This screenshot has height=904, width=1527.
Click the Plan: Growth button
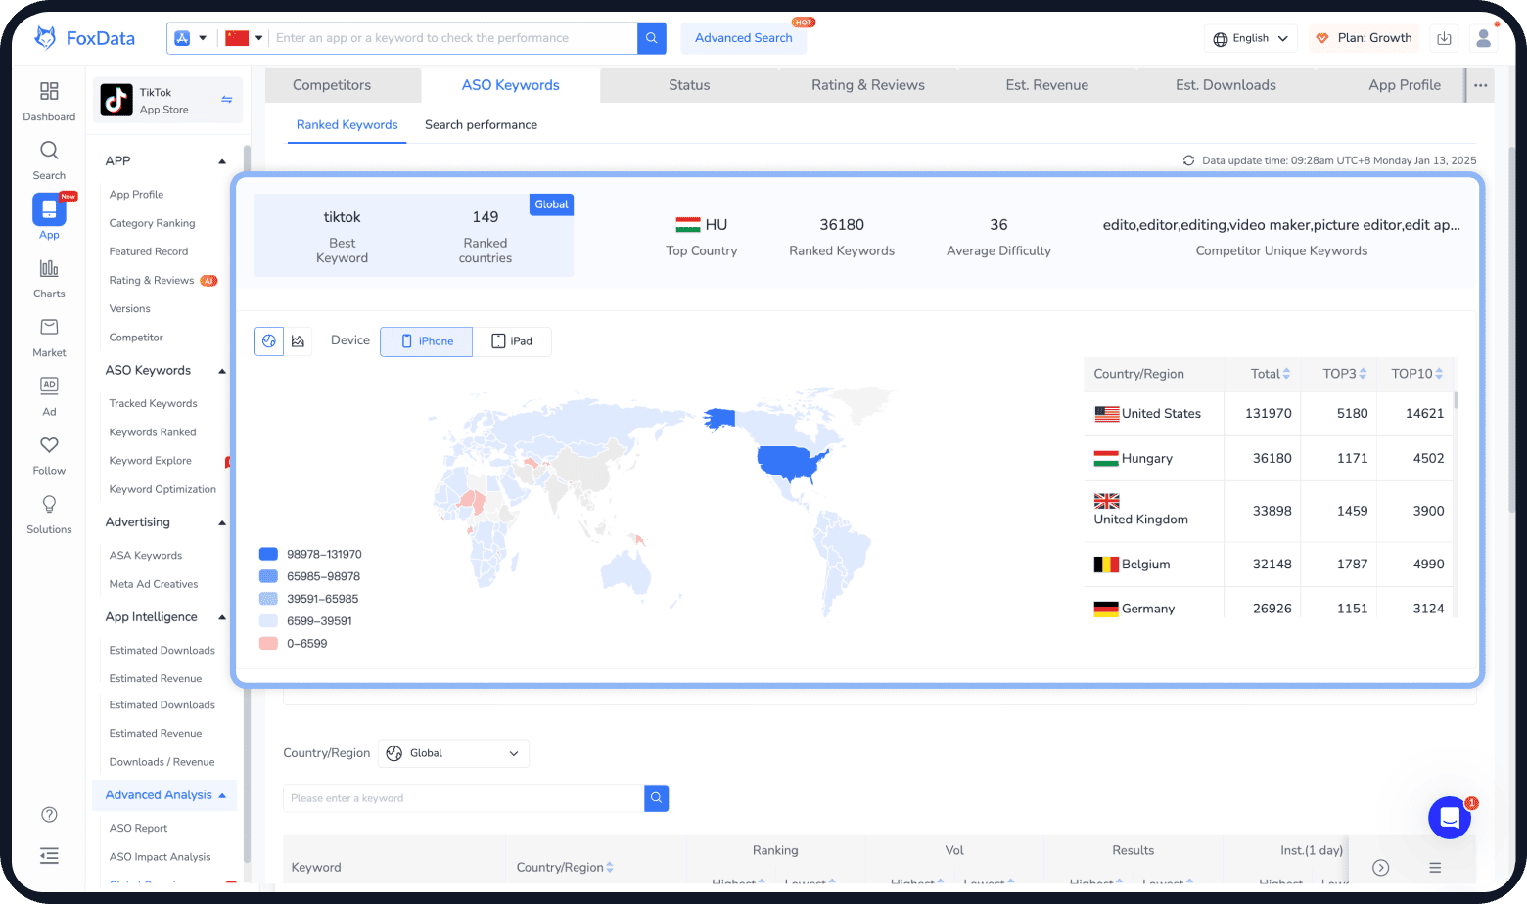pyautogui.click(x=1364, y=38)
